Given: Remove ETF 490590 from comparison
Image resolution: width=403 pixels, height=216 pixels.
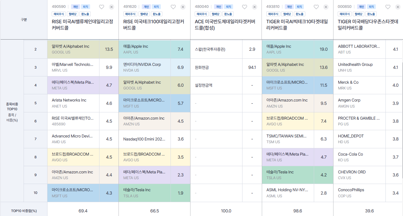Looking at the screenshot, I should [x=112, y=7].
